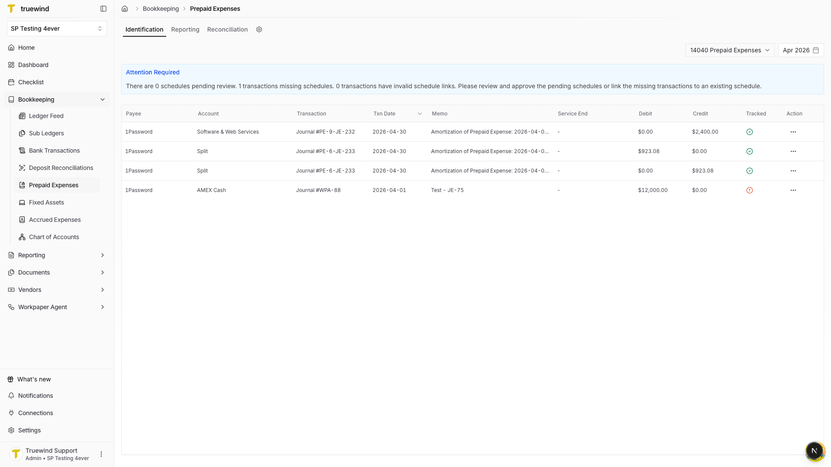The height and width of the screenshot is (467, 831).
Task: Click the Tracked column header
Action: tap(756, 114)
